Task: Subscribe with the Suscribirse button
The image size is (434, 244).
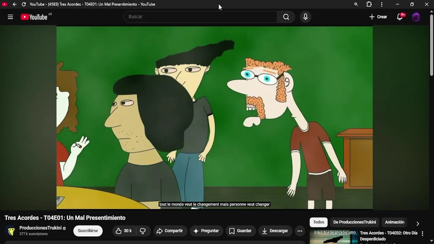Action: [x=88, y=231]
